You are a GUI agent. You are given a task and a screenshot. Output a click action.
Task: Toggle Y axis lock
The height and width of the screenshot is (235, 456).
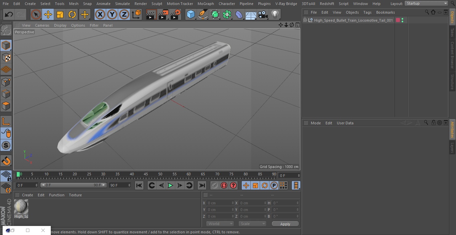click(112, 14)
